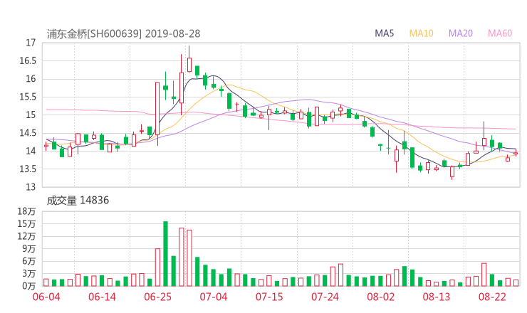Pick the 07-24 date axis marker
This screenshot has width=527, height=313.
[325, 297]
